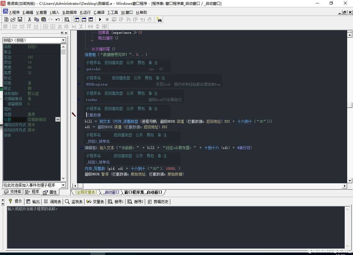The height and width of the screenshot is (255, 353).
Task: Click the Undo arrow icon
Action: click(58, 20)
